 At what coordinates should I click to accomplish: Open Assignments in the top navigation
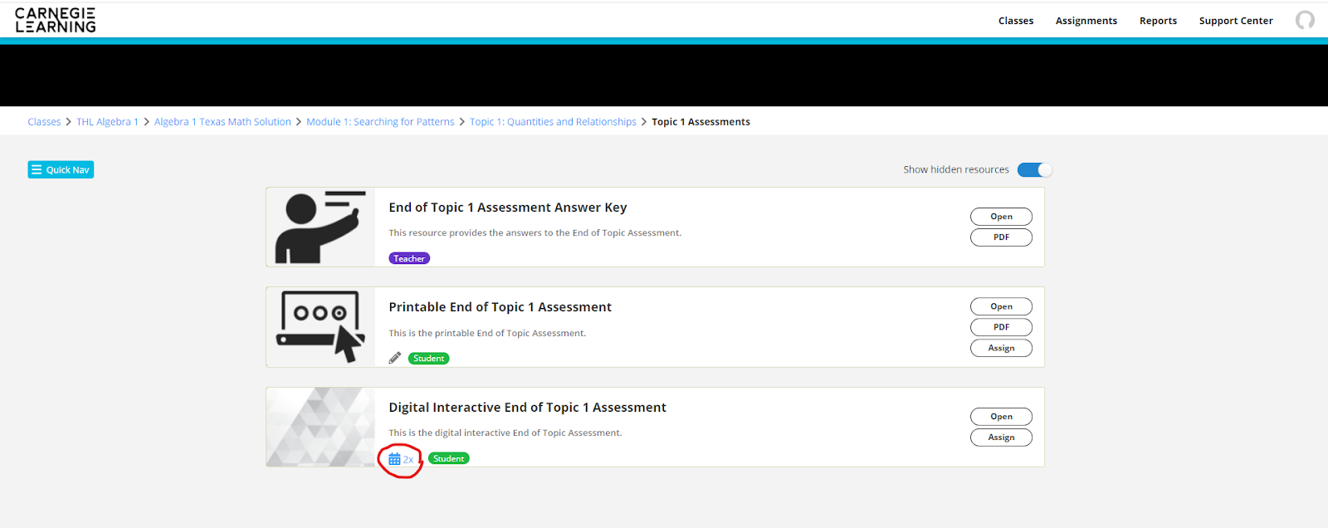click(x=1086, y=21)
